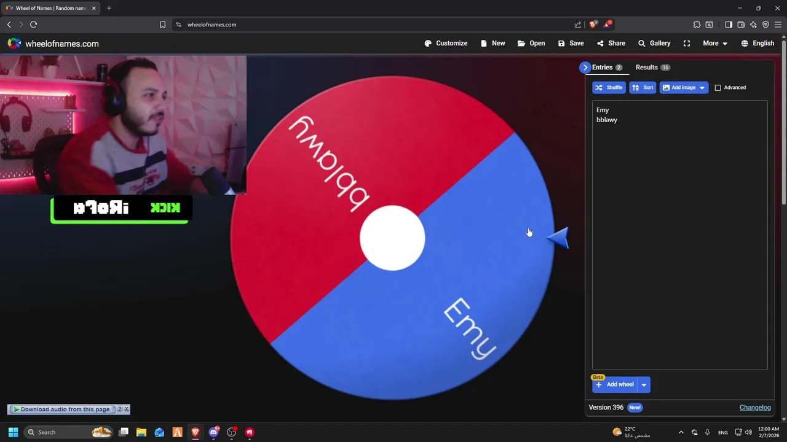Show hidden system tray icons
Image resolution: width=787 pixels, height=442 pixels.
point(681,432)
